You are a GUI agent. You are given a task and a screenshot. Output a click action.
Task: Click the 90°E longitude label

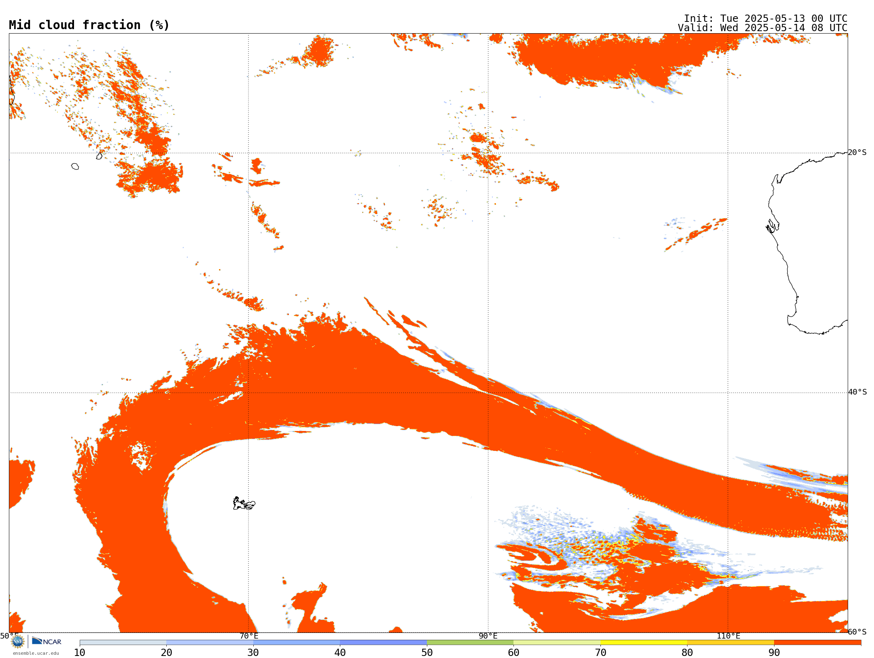[x=488, y=636]
